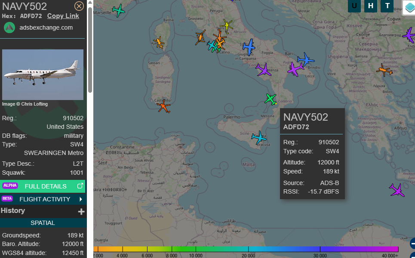Click the United States country text
The height and width of the screenshot is (258, 415).
pyautogui.click(x=65, y=127)
